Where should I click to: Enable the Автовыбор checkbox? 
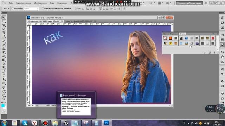coord(12,8)
